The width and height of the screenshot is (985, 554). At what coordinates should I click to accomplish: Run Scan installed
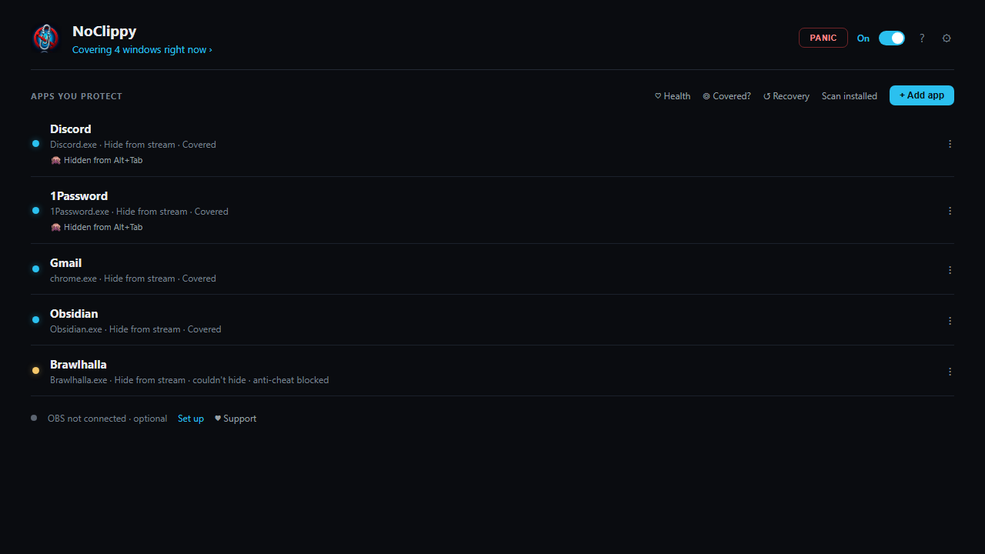click(x=850, y=96)
